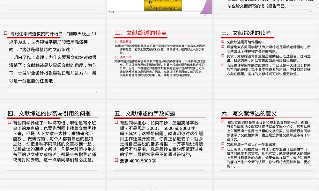This screenshot has height=191, width=319.
Task: Click the red subheading '1、综合叙述'
Action: 123,42
